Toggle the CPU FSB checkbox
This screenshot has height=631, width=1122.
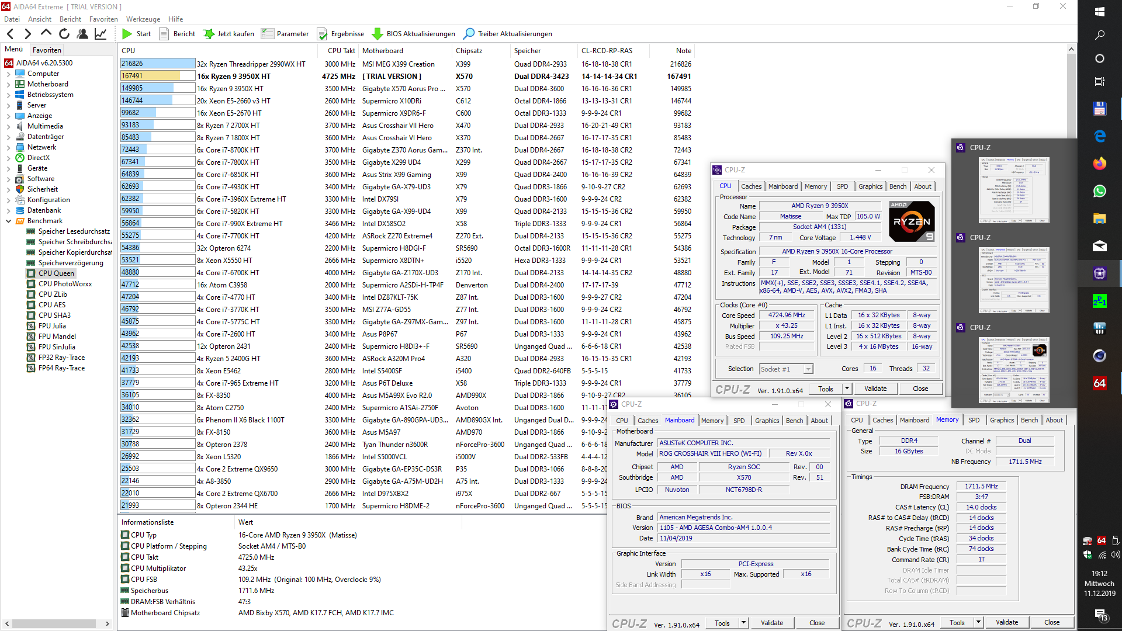125,579
